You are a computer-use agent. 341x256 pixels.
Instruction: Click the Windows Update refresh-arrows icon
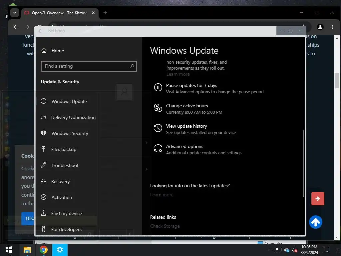pyautogui.click(x=44, y=101)
